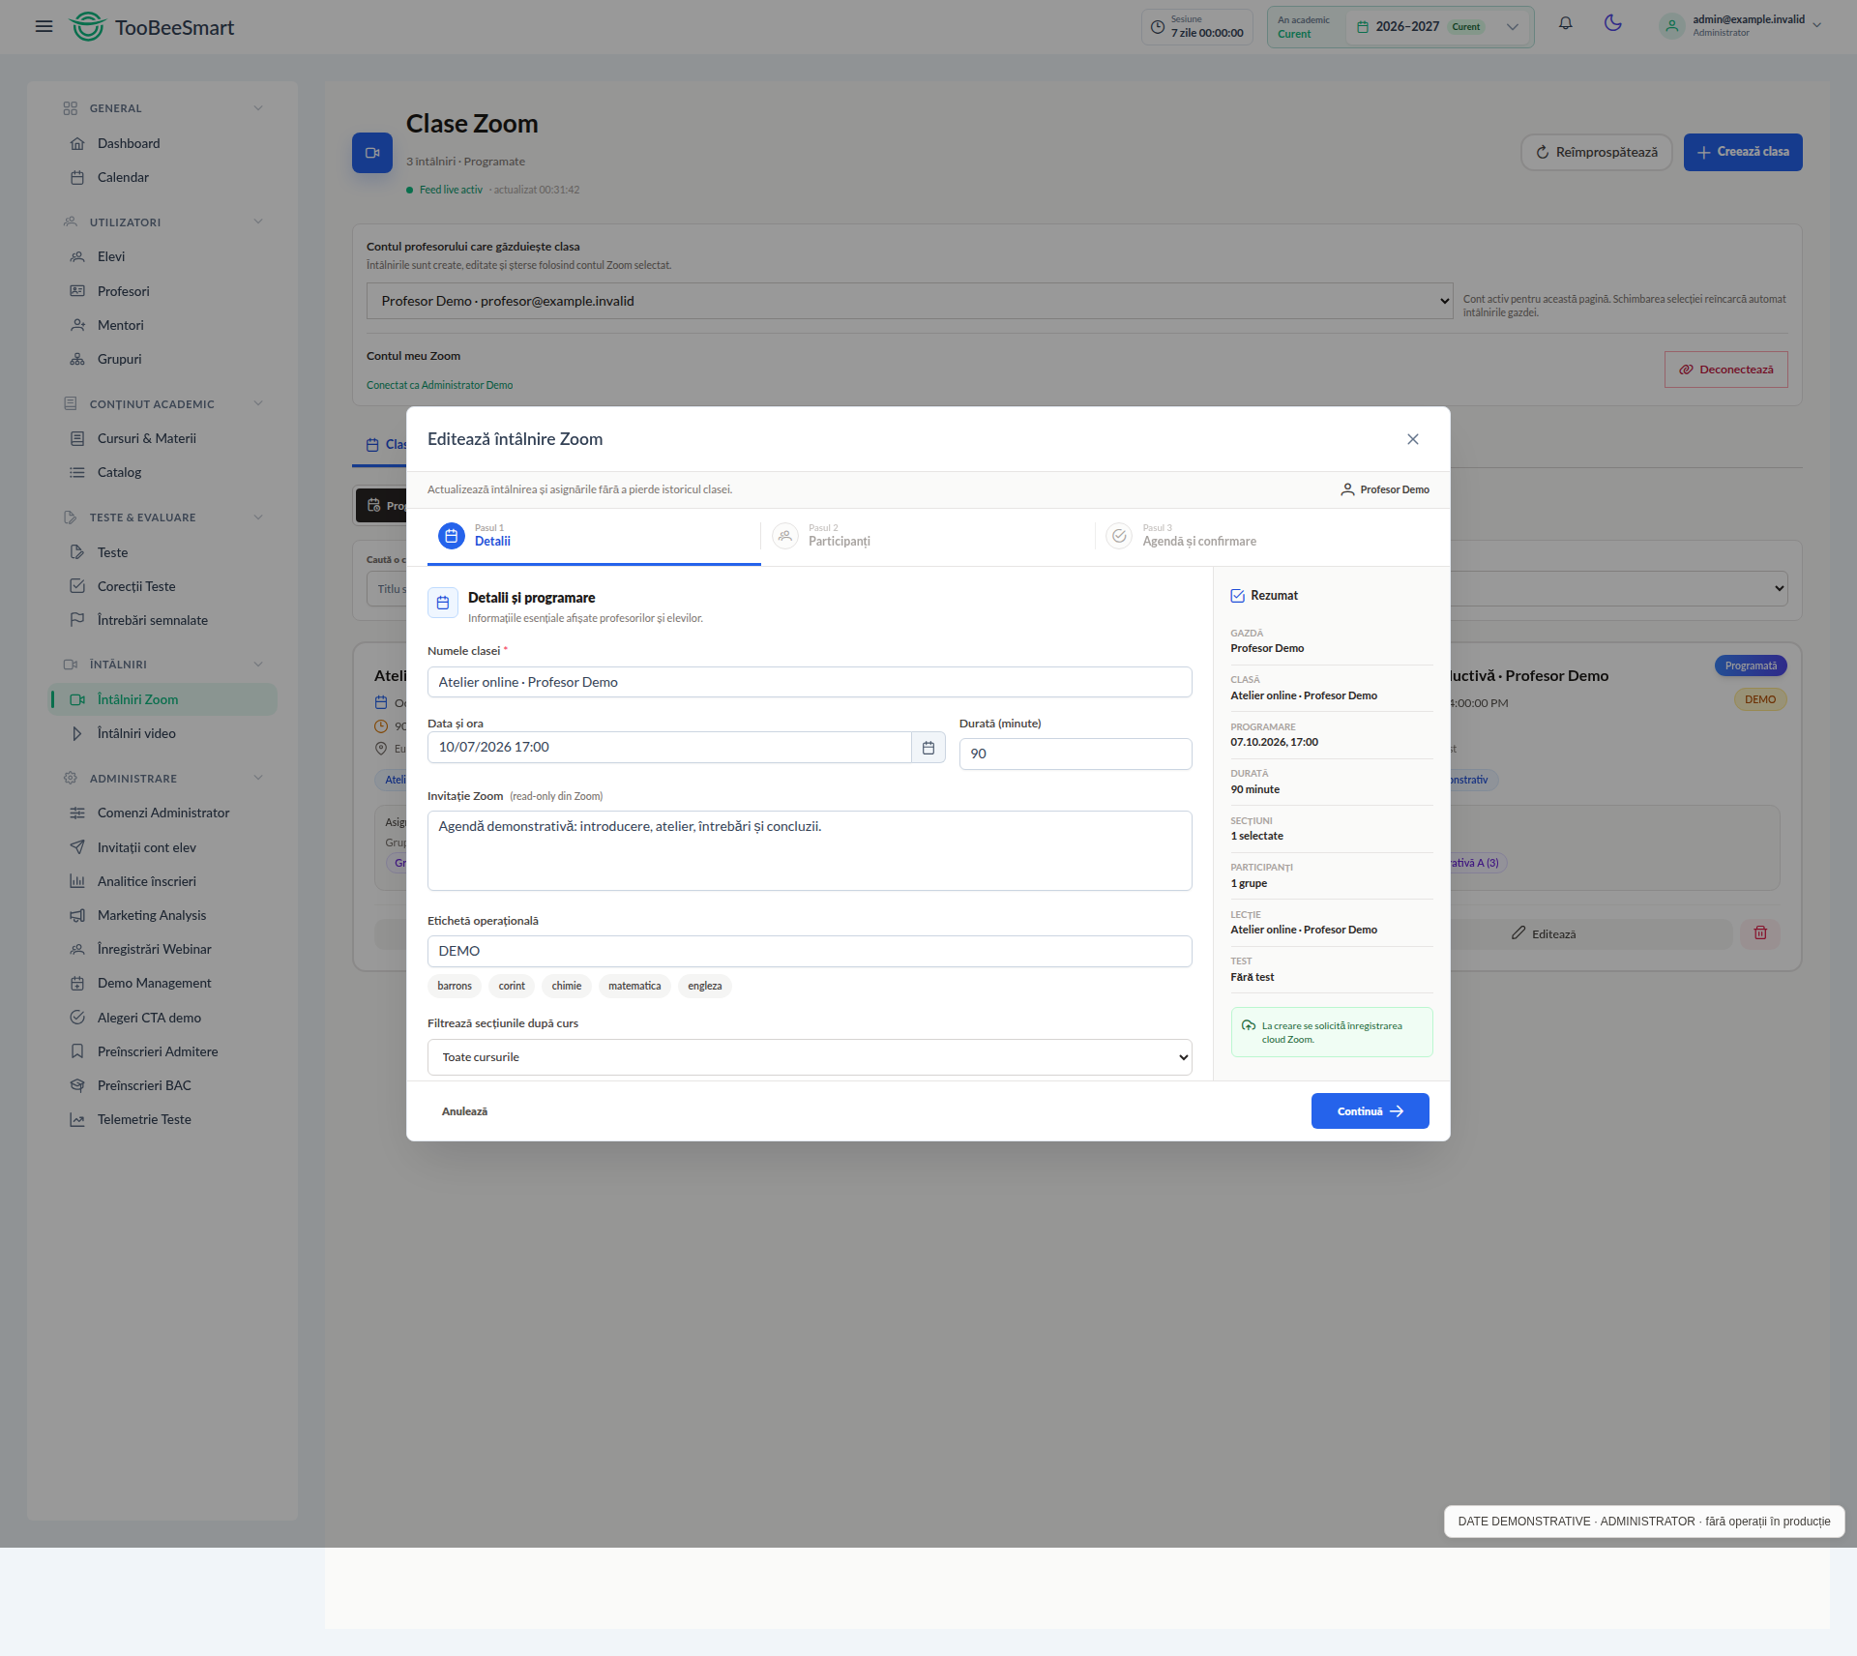Screen dimensions: 1857x1656
Task: Select the engleza label chip
Action: pos(704,986)
